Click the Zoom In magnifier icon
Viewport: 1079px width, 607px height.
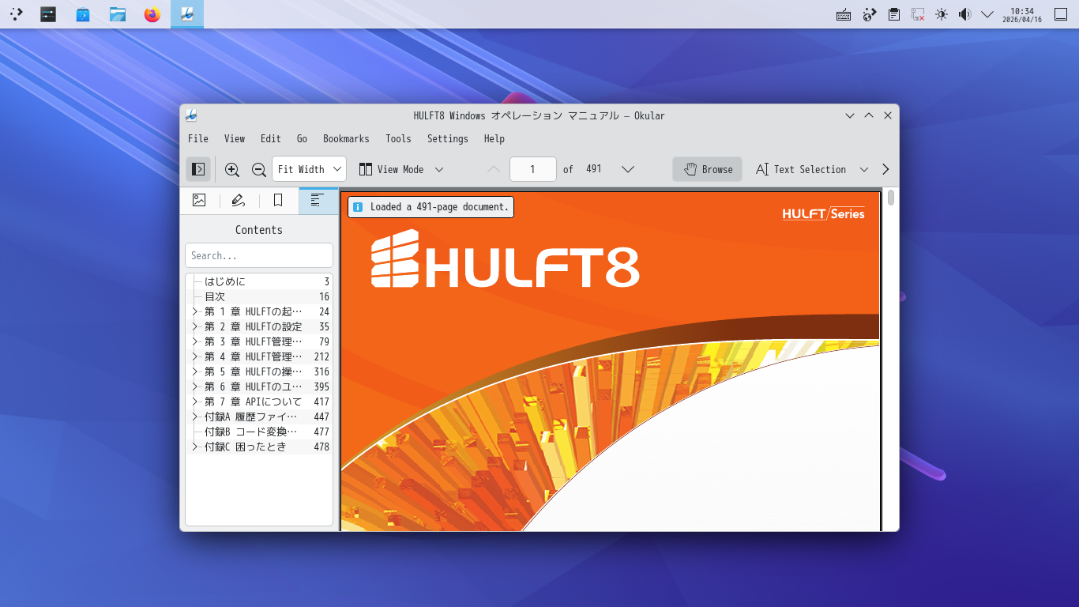pyautogui.click(x=232, y=169)
